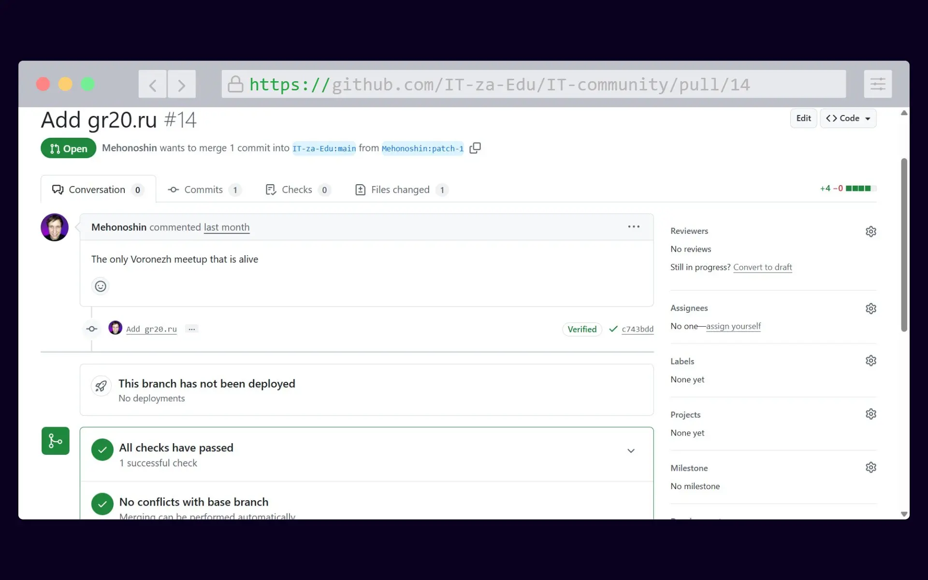
Task: Go forward with the browser forward arrow
Action: click(x=182, y=84)
